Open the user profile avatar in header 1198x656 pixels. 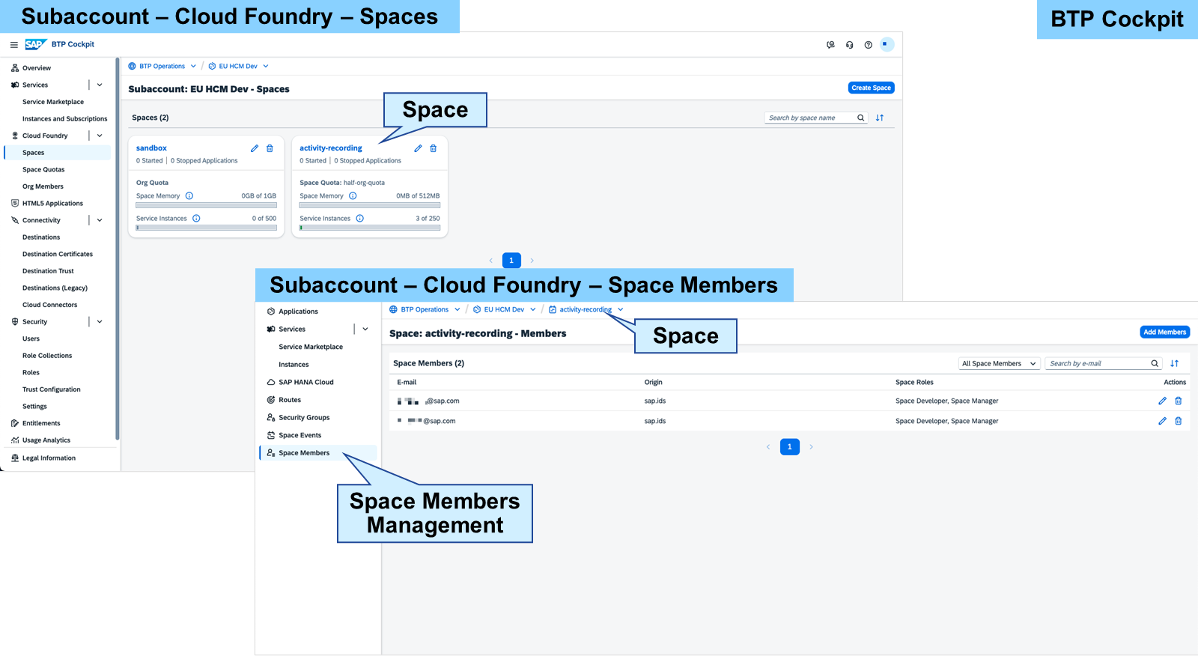(887, 44)
